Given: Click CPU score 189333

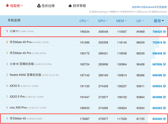Looking at the screenshot, I should 85,108.
